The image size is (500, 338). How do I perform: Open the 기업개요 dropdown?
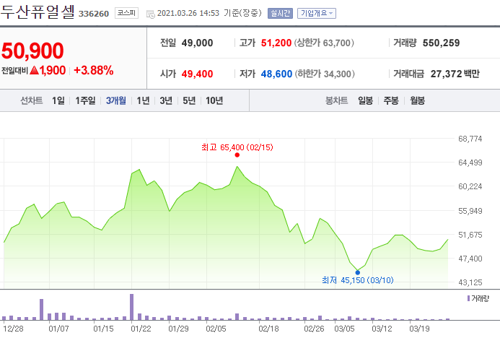[317, 14]
